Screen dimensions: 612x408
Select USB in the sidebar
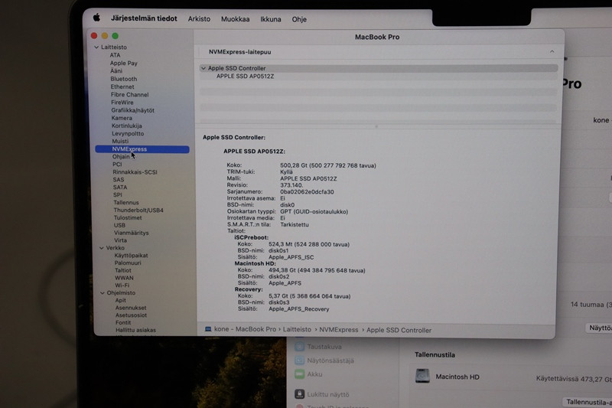(119, 225)
